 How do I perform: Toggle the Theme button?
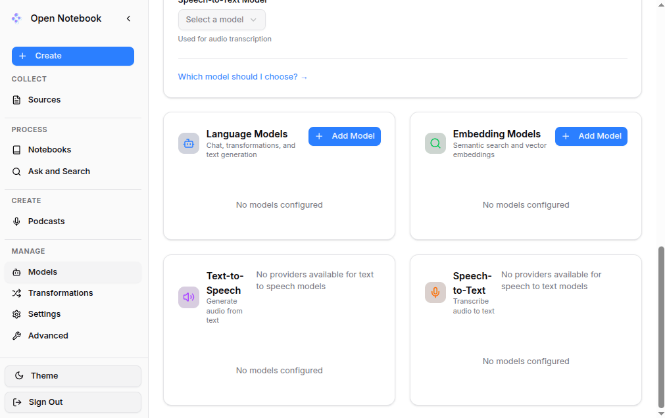pyautogui.click(x=72, y=376)
